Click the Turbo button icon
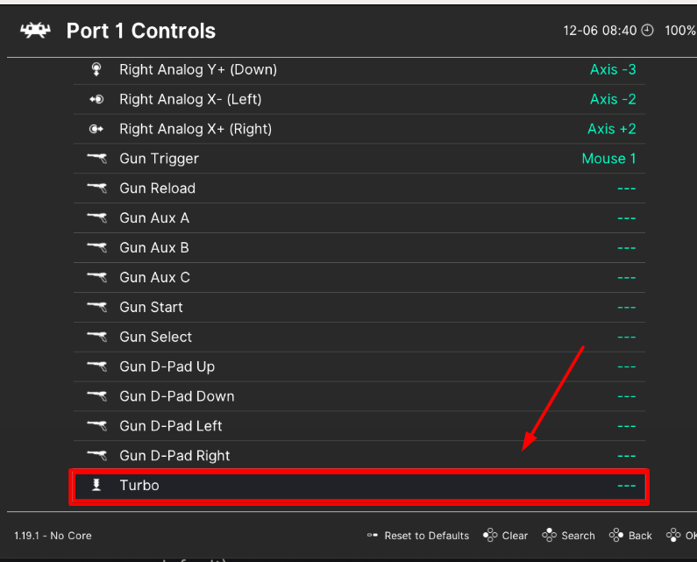This screenshot has width=697, height=562. (x=96, y=485)
